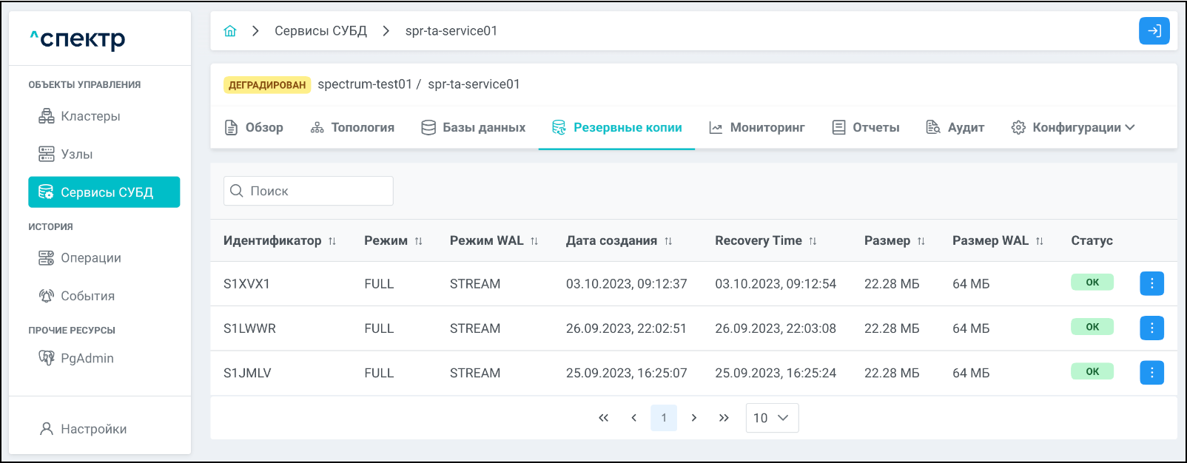Image resolution: width=1187 pixels, height=463 pixels.
Task: Click the blue logout icon button
Action: [x=1154, y=31]
